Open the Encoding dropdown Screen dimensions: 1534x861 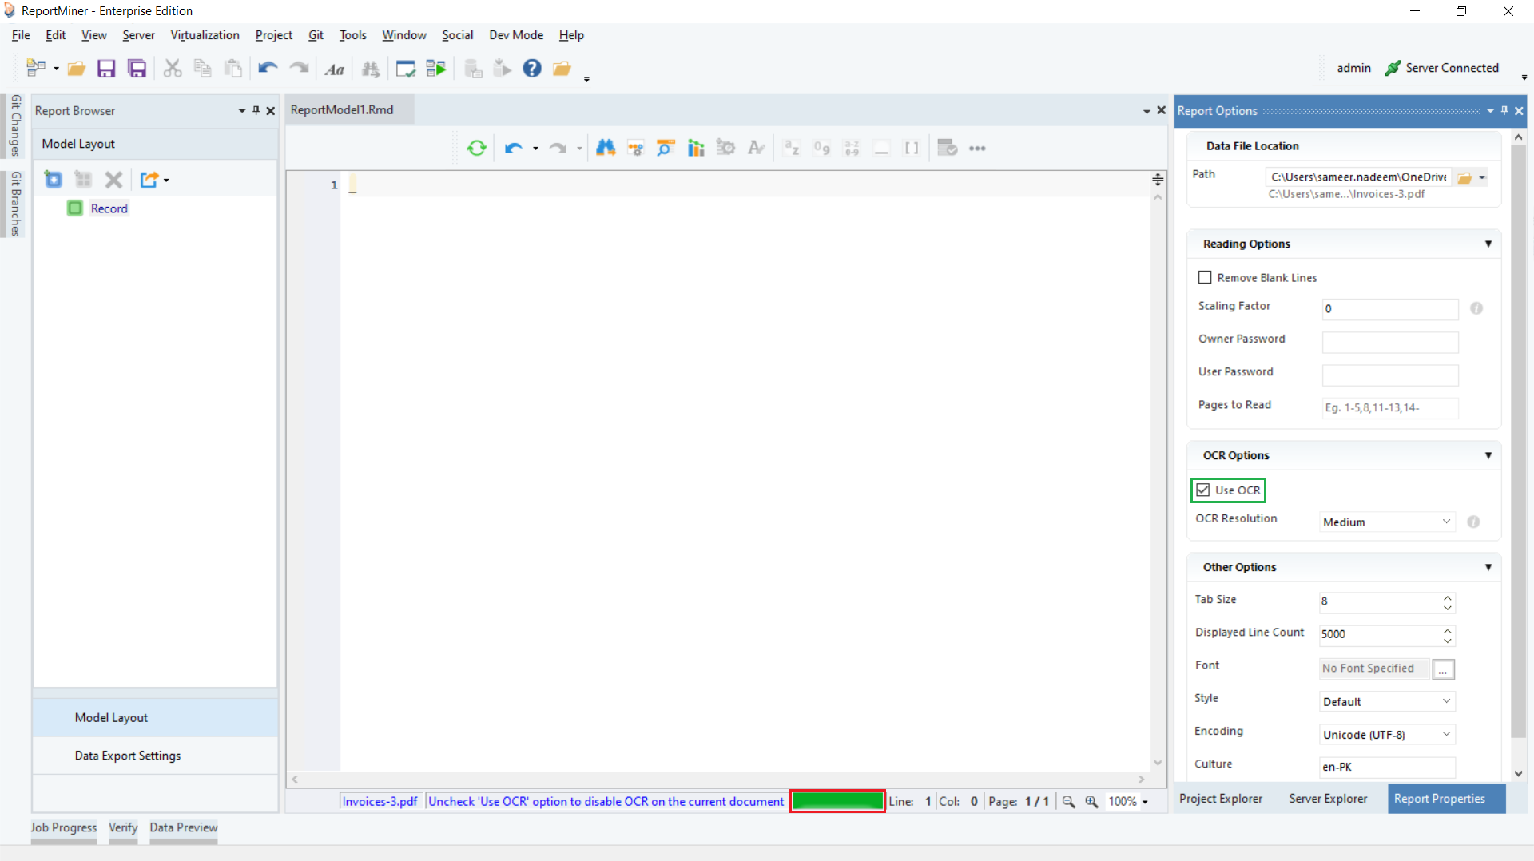click(x=1386, y=734)
